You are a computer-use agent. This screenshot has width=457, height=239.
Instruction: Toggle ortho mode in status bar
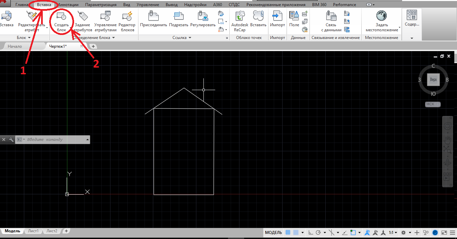tap(311, 233)
